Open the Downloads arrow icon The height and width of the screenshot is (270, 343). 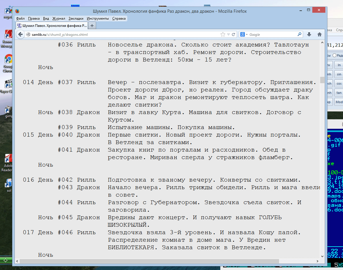(309, 34)
